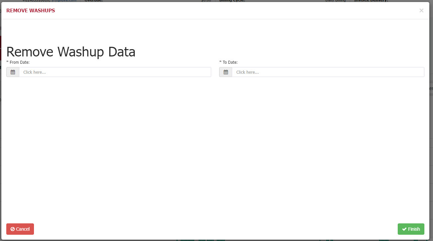This screenshot has width=433, height=241.
Task: Click the "From Date:" label
Action: (20, 62)
